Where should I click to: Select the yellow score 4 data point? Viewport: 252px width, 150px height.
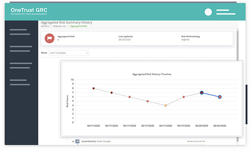[x=166, y=106]
